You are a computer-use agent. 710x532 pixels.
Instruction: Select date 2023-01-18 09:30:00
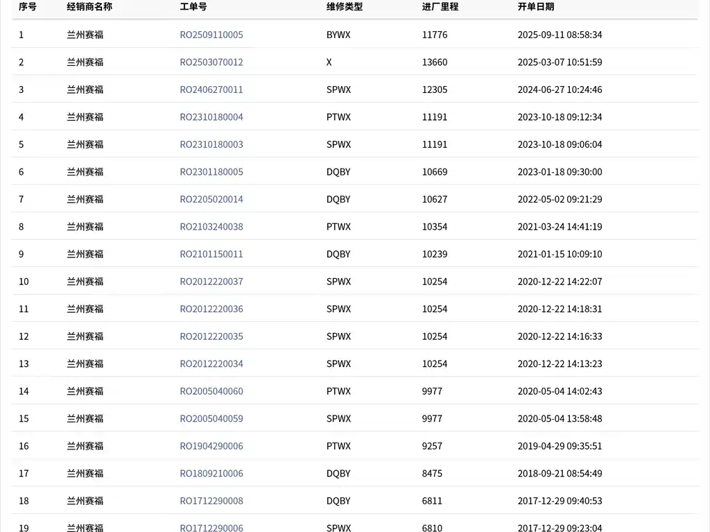pos(560,172)
